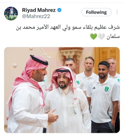
Task: Click the carved ornamental column in the photo
Action: click(71, 57)
